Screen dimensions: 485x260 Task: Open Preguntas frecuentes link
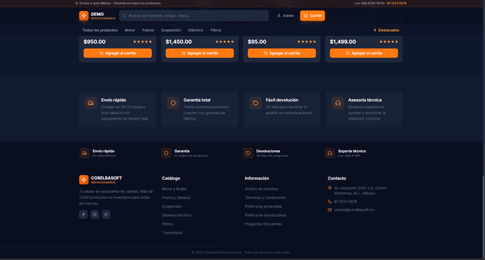pos(263,224)
